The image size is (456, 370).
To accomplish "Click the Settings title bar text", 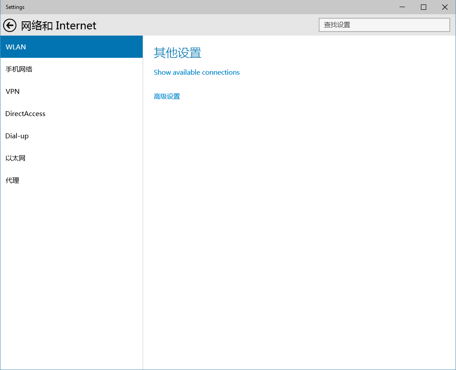I will pyautogui.click(x=15, y=7).
